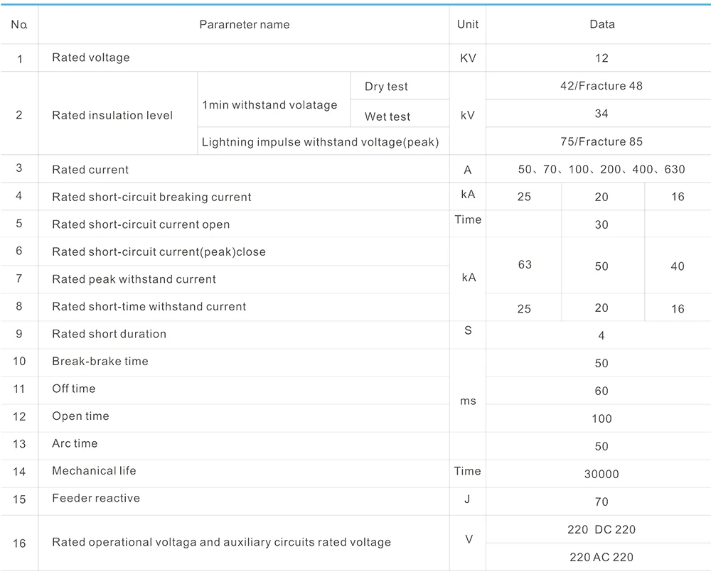
Task: Click the "No." column header
Action: (19, 25)
